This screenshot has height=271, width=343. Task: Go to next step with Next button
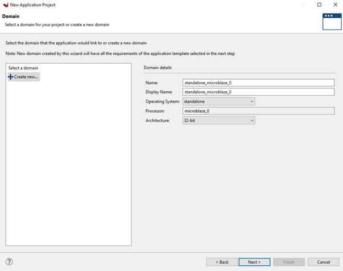254,262
